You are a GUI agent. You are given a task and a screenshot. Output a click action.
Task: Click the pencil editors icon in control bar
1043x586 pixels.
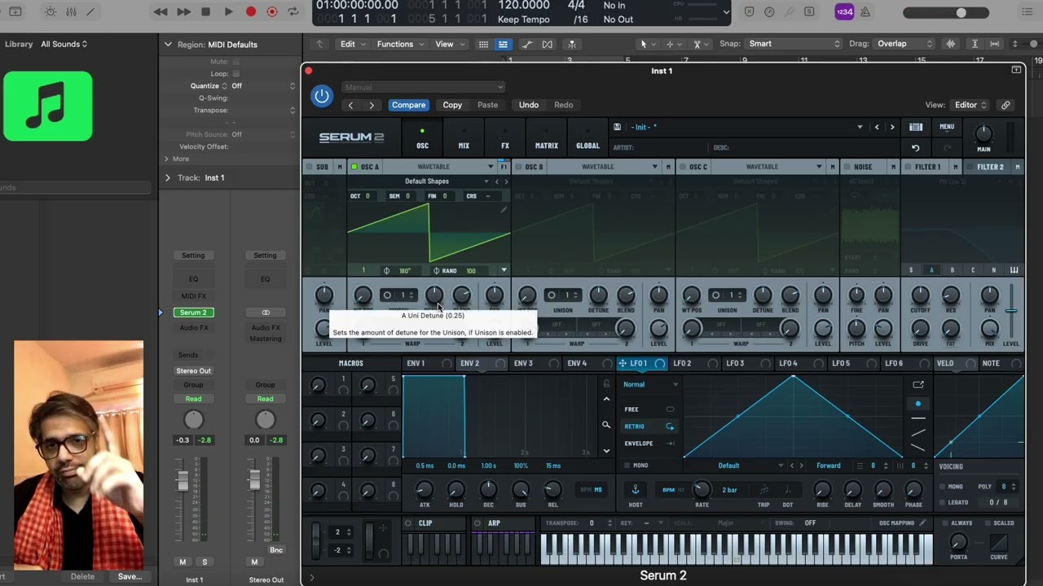click(x=90, y=12)
